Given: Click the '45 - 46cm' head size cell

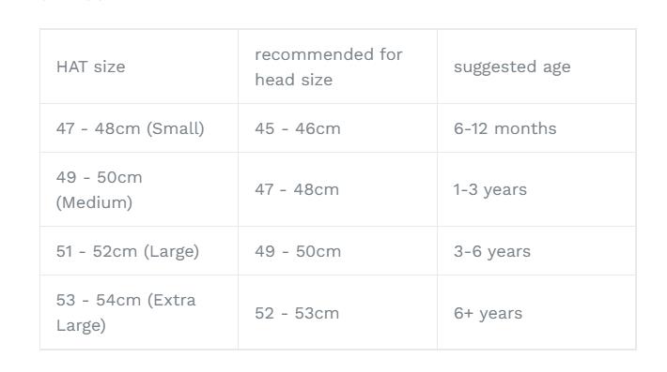Looking at the screenshot, I should click(338, 128).
